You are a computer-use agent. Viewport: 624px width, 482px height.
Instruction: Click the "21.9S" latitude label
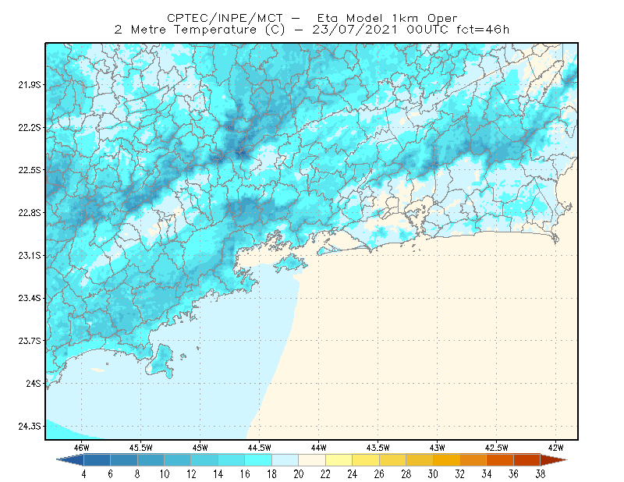click(x=29, y=85)
